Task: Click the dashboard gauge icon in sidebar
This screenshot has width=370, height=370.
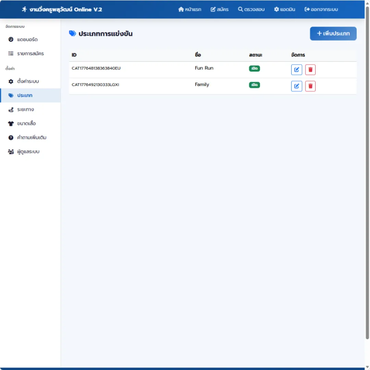Action: (11, 39)
